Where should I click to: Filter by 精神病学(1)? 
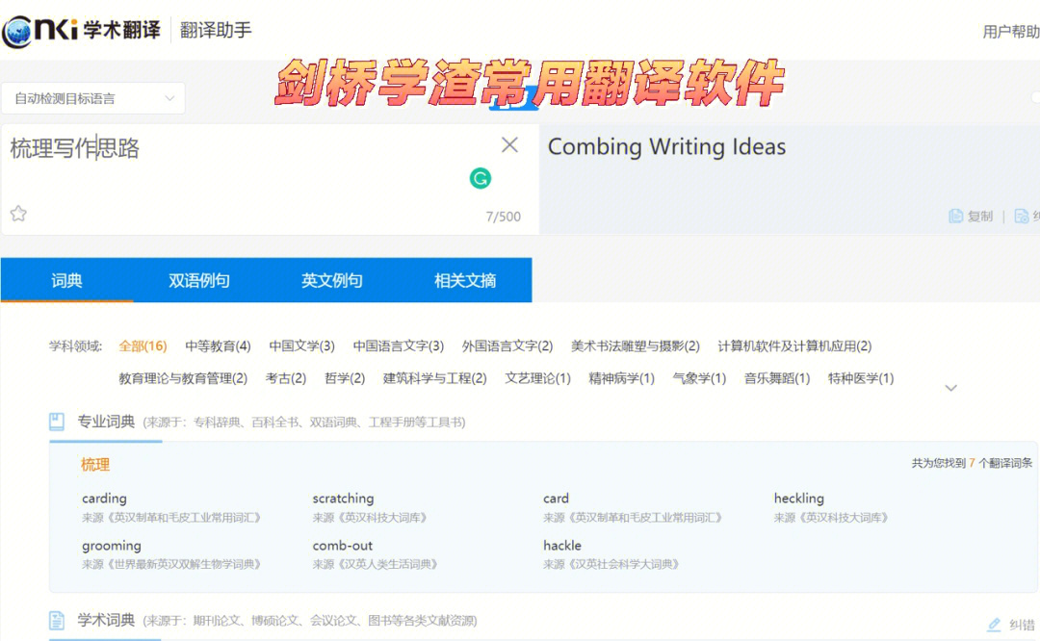621,378
